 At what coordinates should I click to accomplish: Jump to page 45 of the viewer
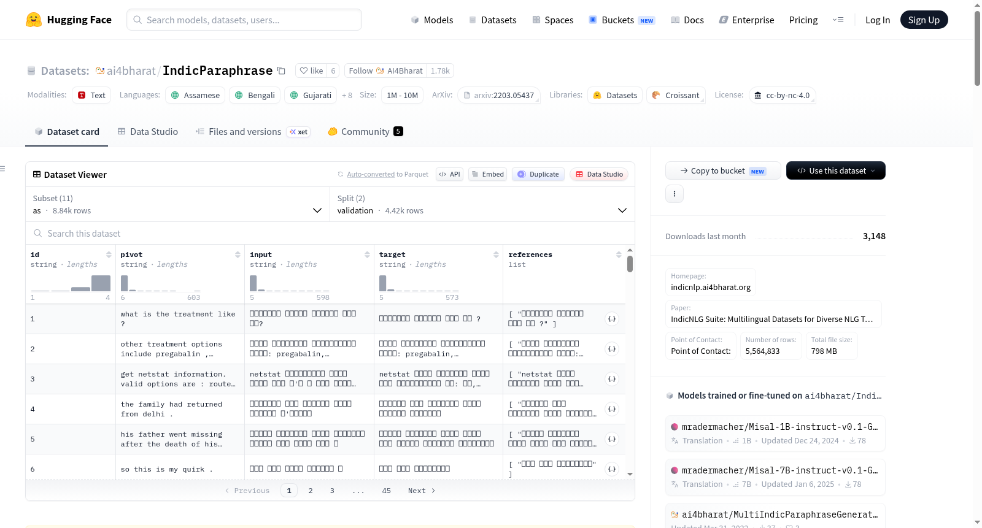[x=386, y=491]
